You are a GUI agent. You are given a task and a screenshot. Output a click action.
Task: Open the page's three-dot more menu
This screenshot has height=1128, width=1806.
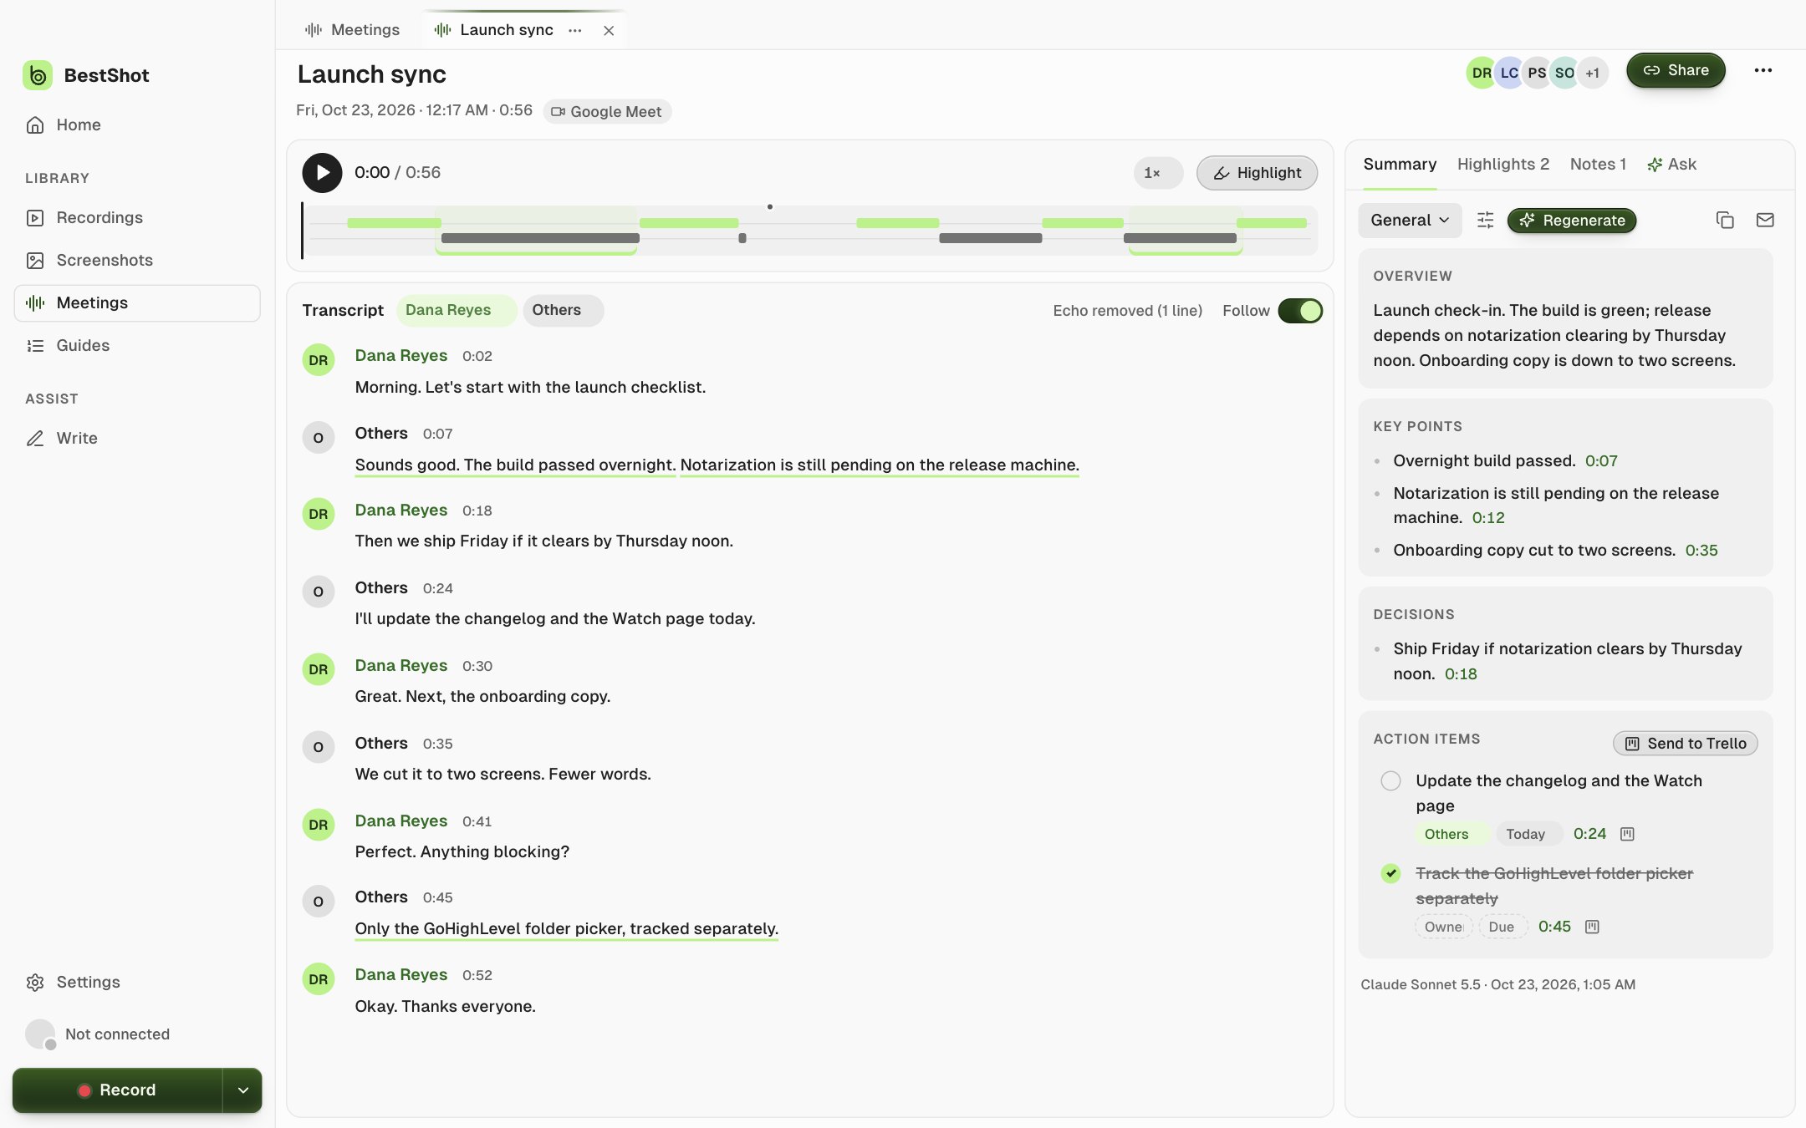tap(1763, 70)
